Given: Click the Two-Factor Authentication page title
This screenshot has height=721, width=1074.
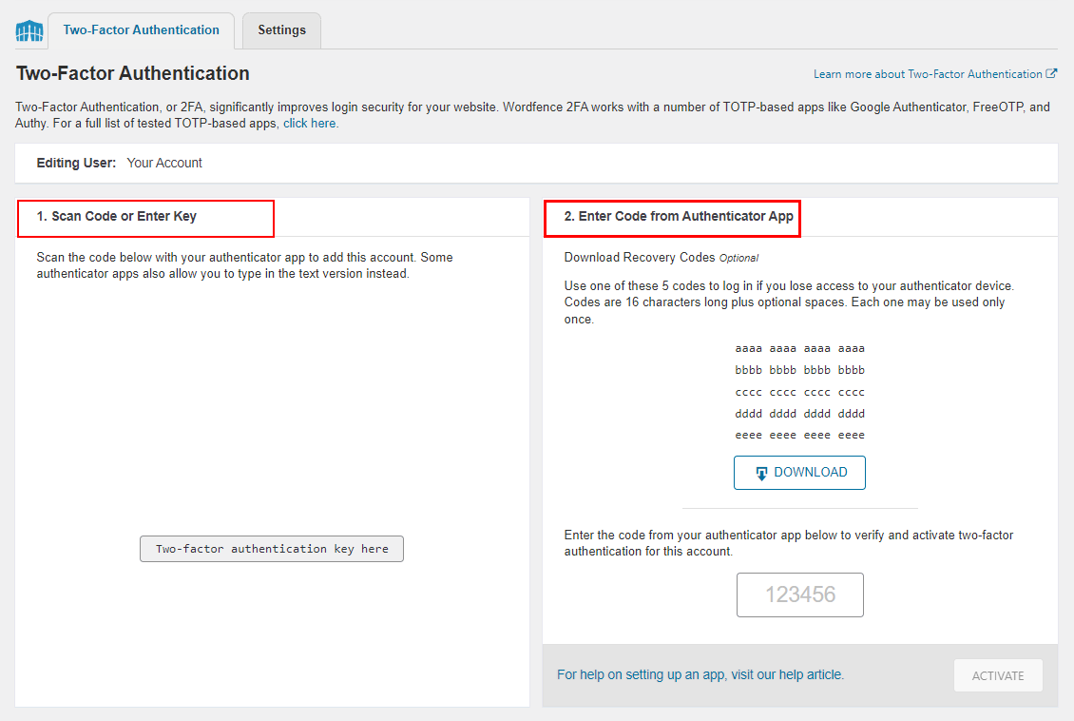Looking at the screenshot, I should (131, 73).
